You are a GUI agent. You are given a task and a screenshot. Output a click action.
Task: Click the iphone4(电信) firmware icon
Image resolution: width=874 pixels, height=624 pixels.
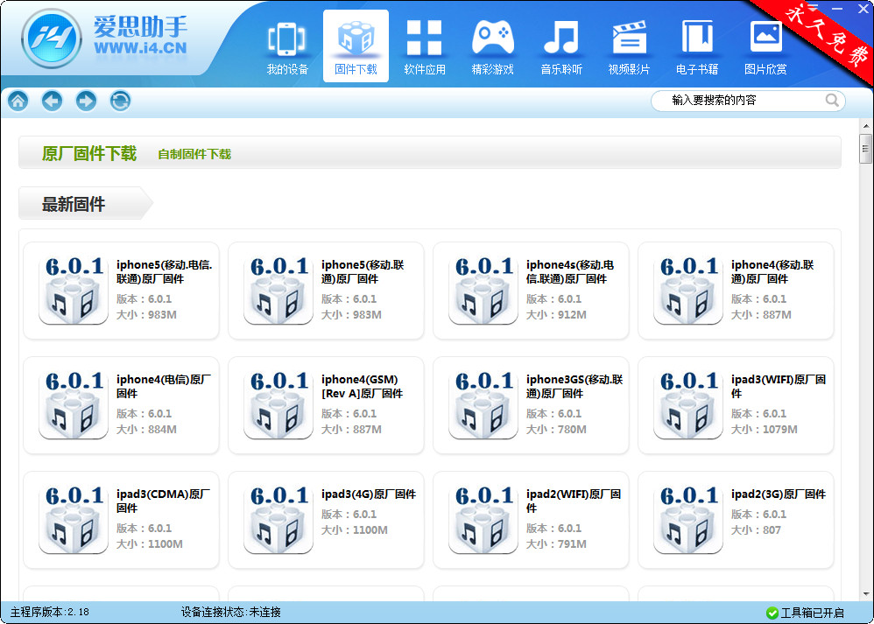coord(73,405)
